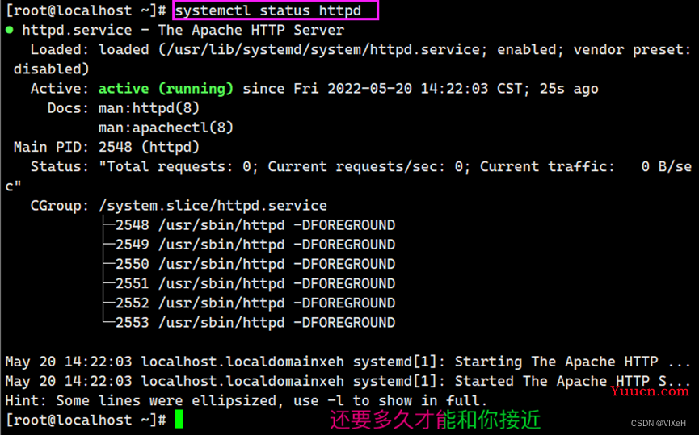
Task: Click the Yuucn.com red watermark
Action: [x=650, y=391]
